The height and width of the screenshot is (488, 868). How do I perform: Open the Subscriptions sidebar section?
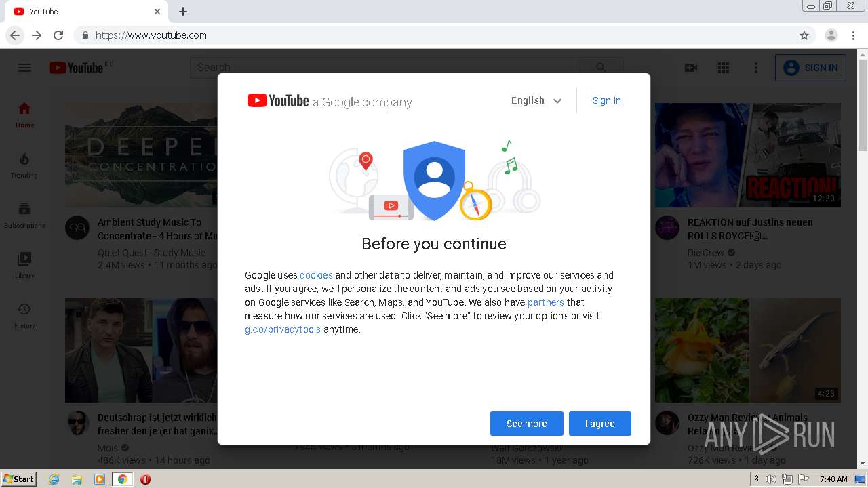24,215
